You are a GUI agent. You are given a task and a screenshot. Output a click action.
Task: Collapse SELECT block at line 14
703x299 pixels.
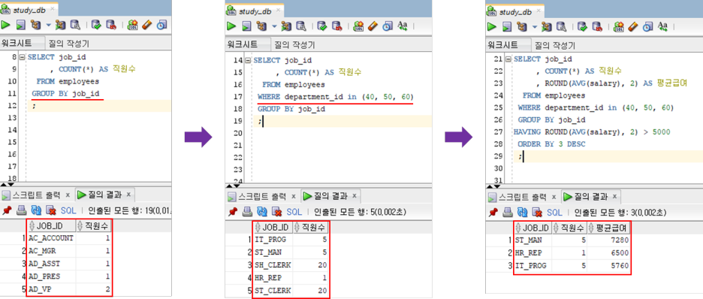(248, 61)
